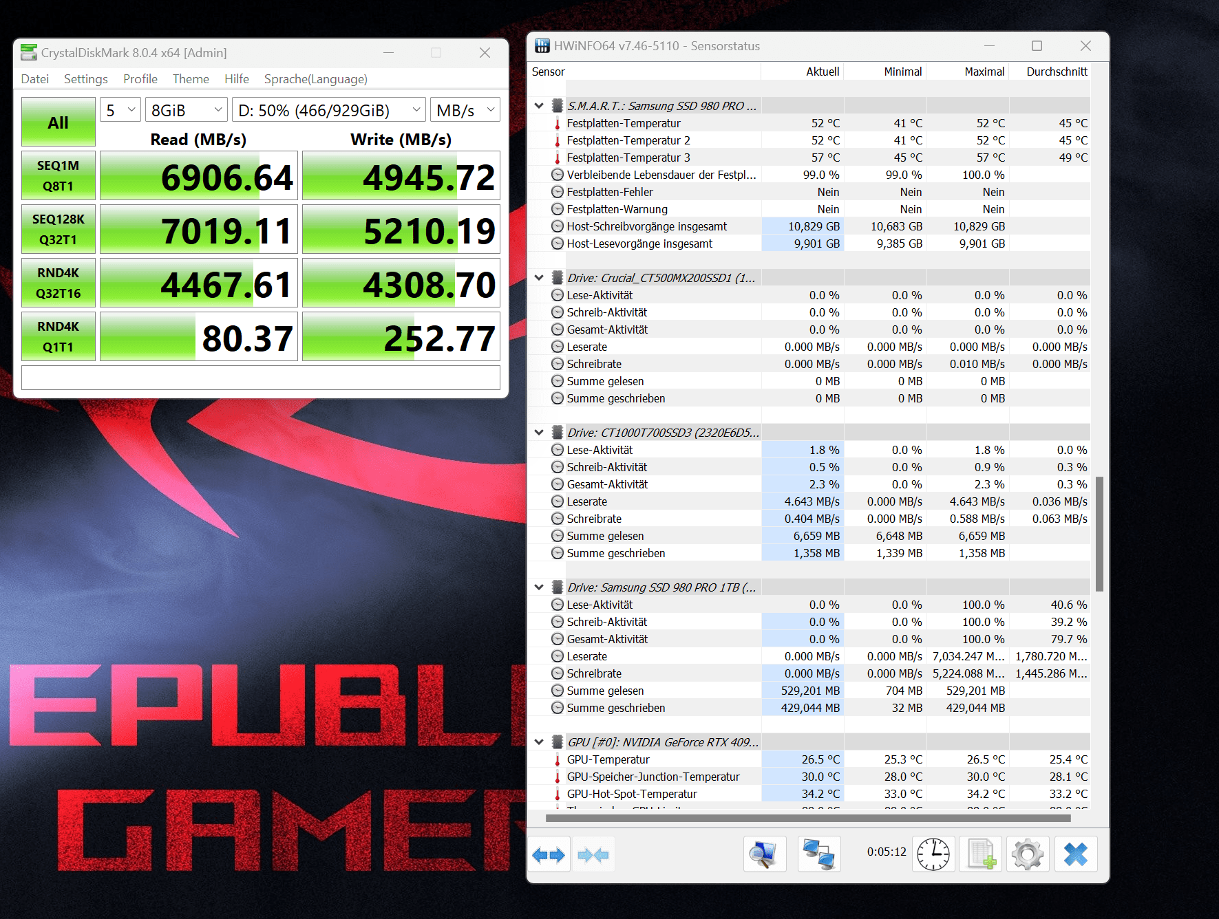
Task: Click the Durchschnitt column header
Action: click(1050, 72)
